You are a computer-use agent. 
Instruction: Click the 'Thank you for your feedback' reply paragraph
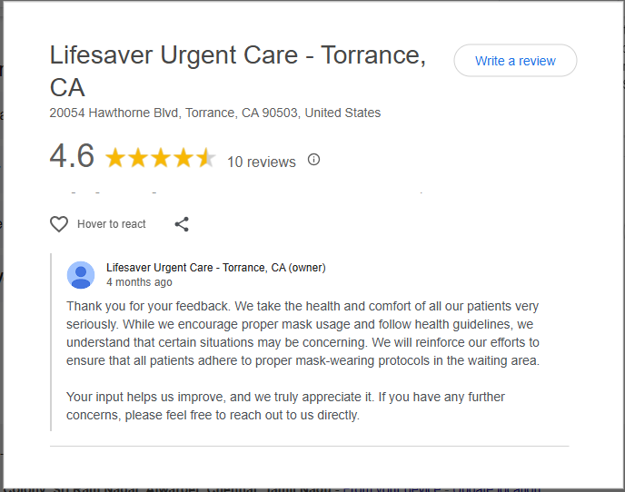pos(303,333)
